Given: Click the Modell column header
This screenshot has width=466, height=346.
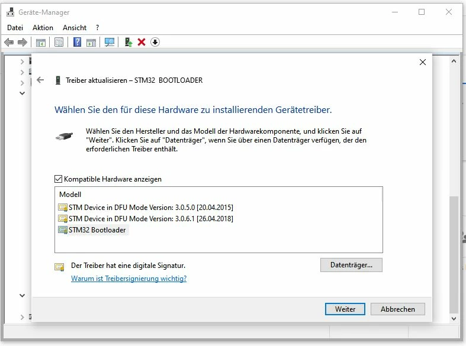Looking at the screenshot, I should click(x=70, y=195).
